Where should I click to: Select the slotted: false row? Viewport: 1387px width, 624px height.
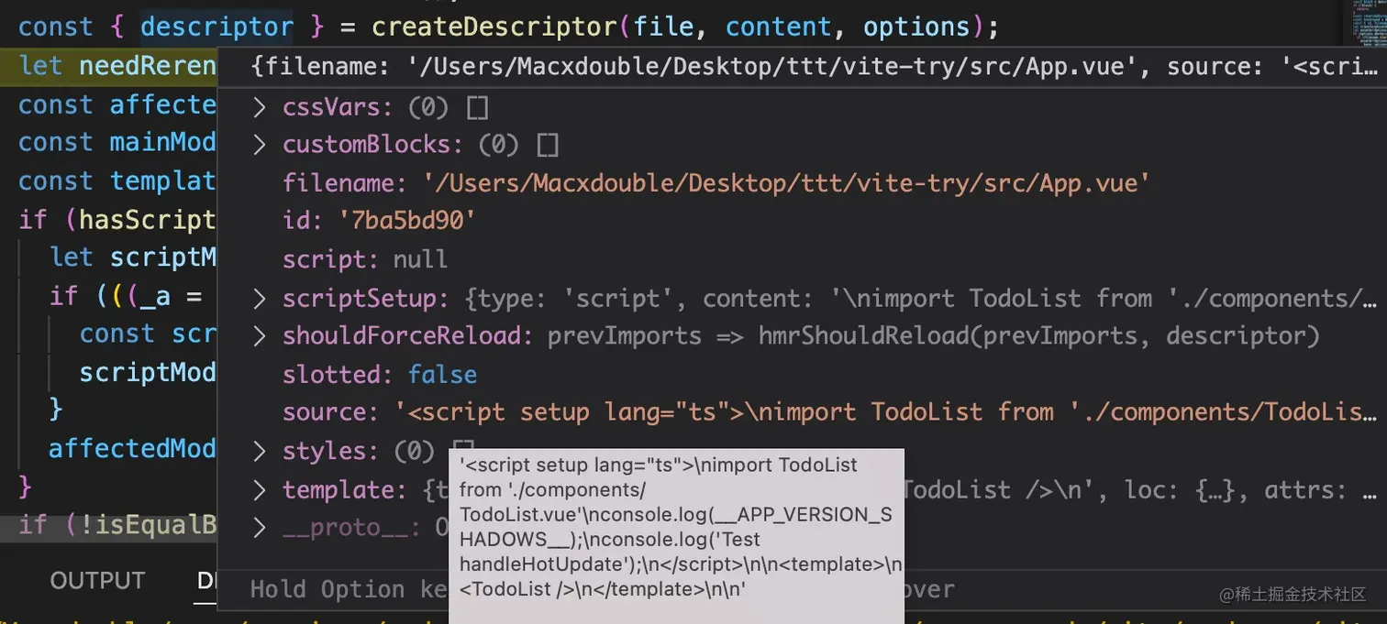pyautogui.click(x=380, y=375)
